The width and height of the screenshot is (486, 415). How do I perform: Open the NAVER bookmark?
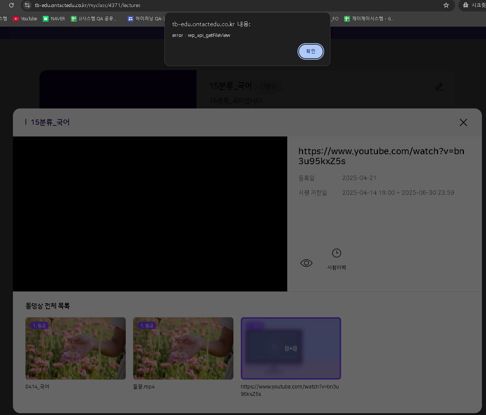pyautogui.click(x=54, y=19)
